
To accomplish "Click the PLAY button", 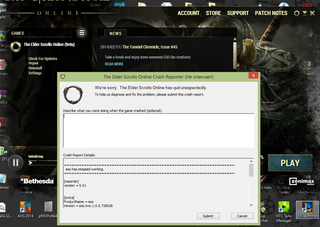I will click(290, 163).
